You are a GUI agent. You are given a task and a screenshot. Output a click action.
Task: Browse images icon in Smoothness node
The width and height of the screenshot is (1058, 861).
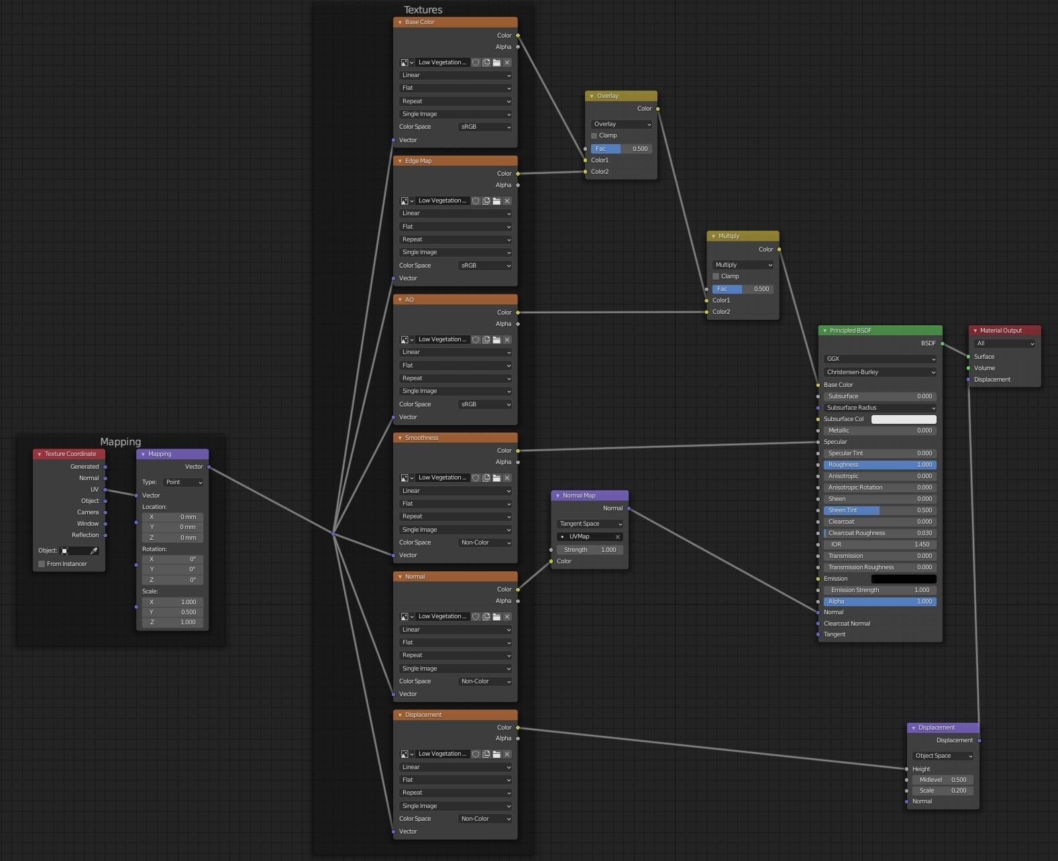coord(407,477)
